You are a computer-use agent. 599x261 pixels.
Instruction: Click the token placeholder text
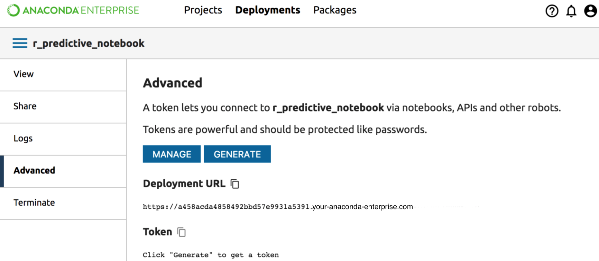(211, 255)
